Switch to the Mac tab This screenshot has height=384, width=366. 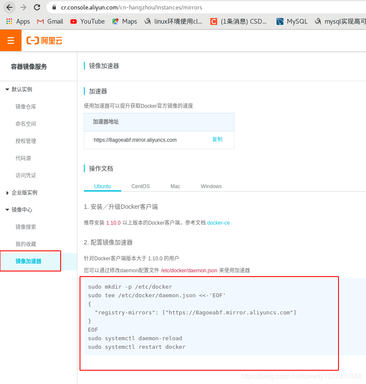coord(175,186)
